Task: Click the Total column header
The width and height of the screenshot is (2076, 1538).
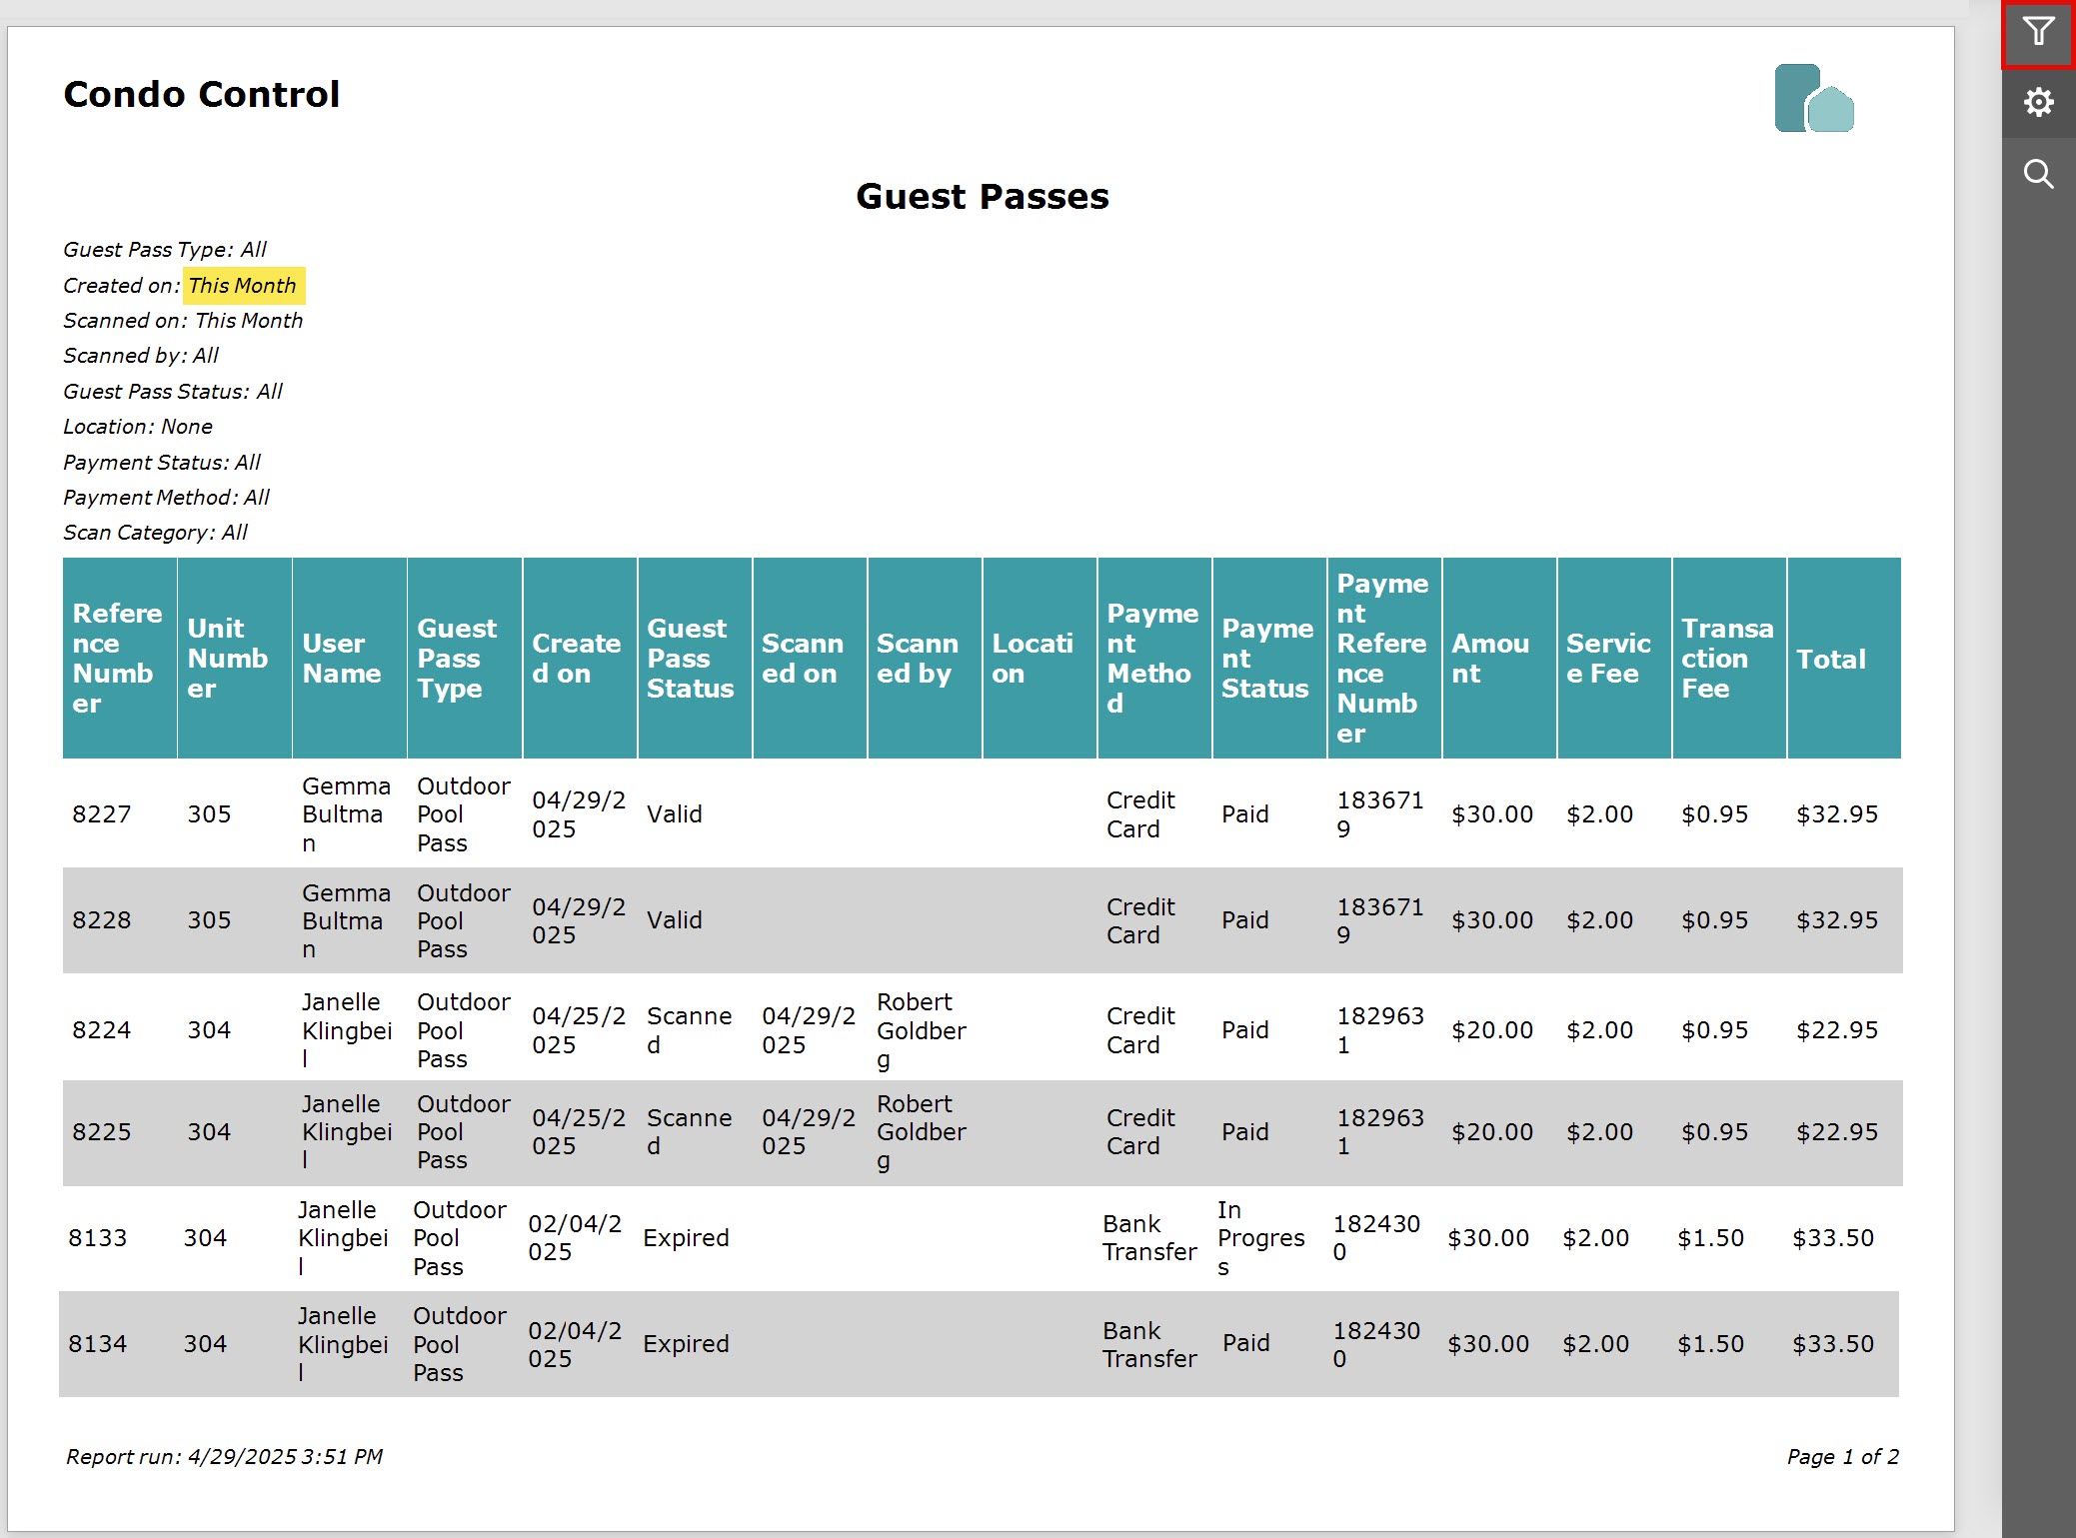Action: [x=1843, y=658]
